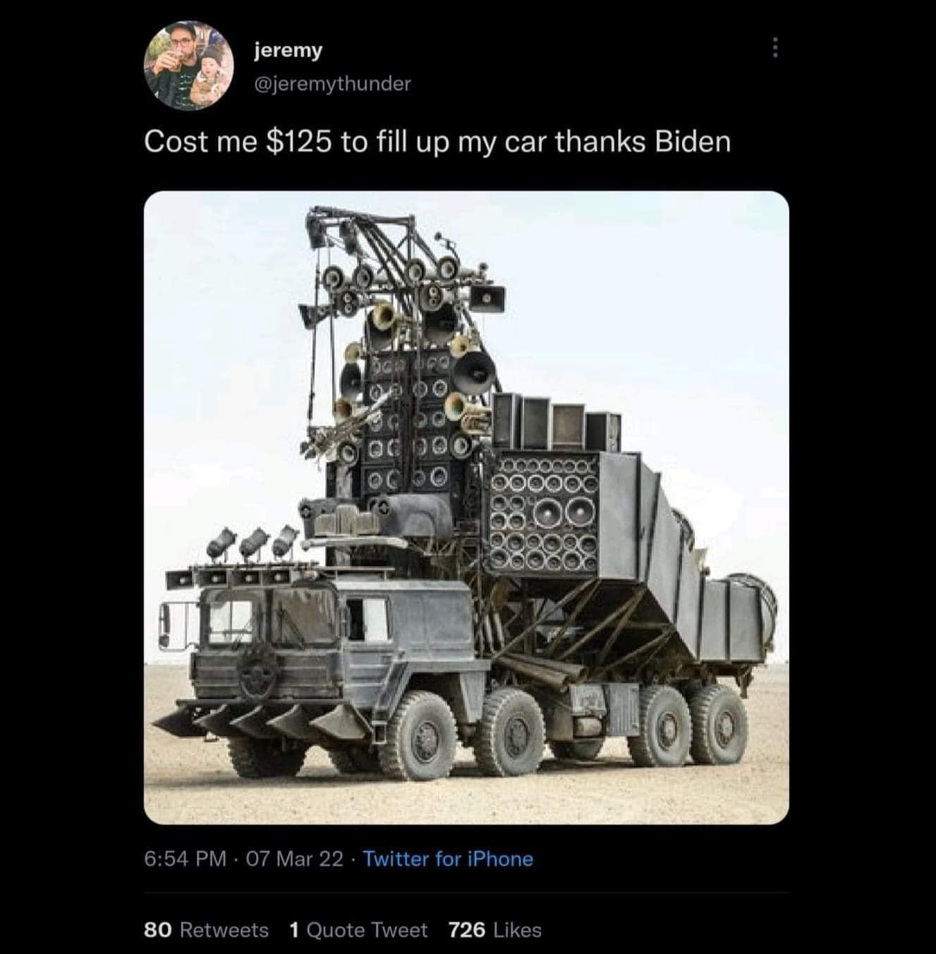Open the attached truck photo at the cab
The width and height of the screenshot is (936, 954).
pos(296,635)
